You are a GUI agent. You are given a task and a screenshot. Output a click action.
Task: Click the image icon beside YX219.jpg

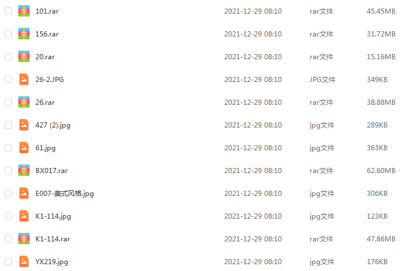[x=24, y=262]
